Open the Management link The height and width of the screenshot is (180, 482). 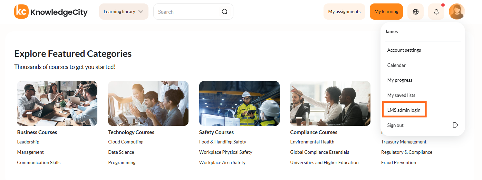click(x=30, y=152)
